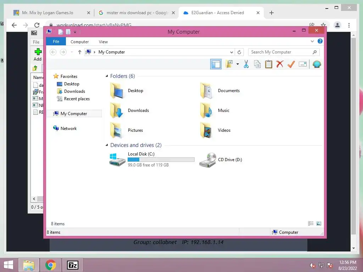Image resolution: width=363 pixels, height=272 pixels.
Task: Select Recent places in sidebar
Action: click(73, 99)
